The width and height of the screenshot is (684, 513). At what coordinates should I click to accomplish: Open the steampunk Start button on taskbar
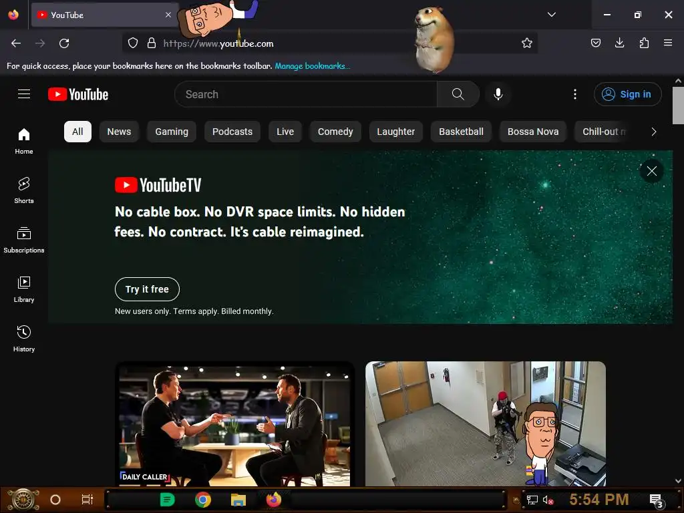23,500
